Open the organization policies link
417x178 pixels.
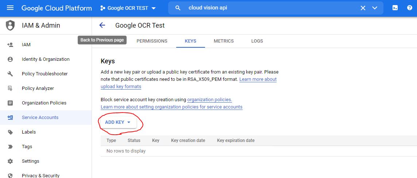click(x=209, y=100)
